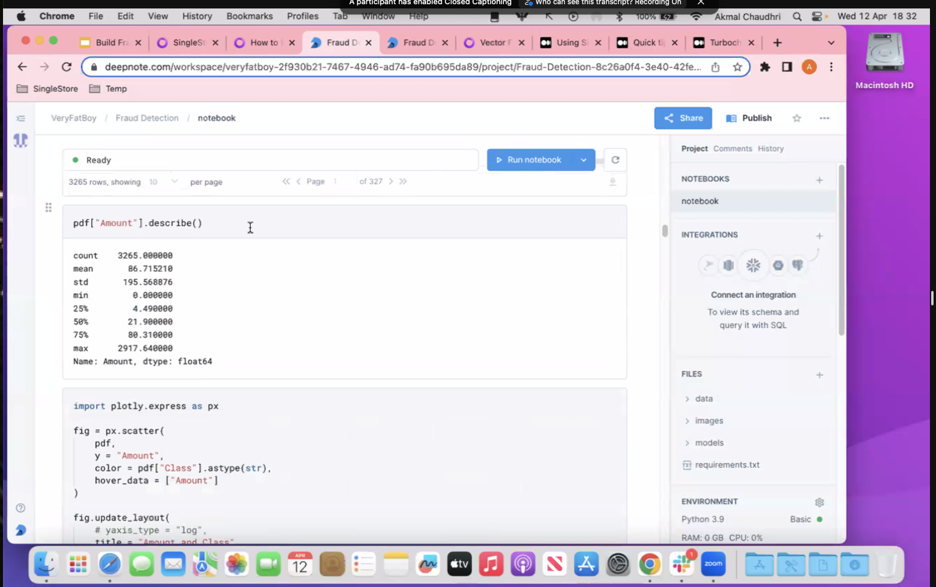
Task: Switch to the Comments tab
Action: click(732, 149)
